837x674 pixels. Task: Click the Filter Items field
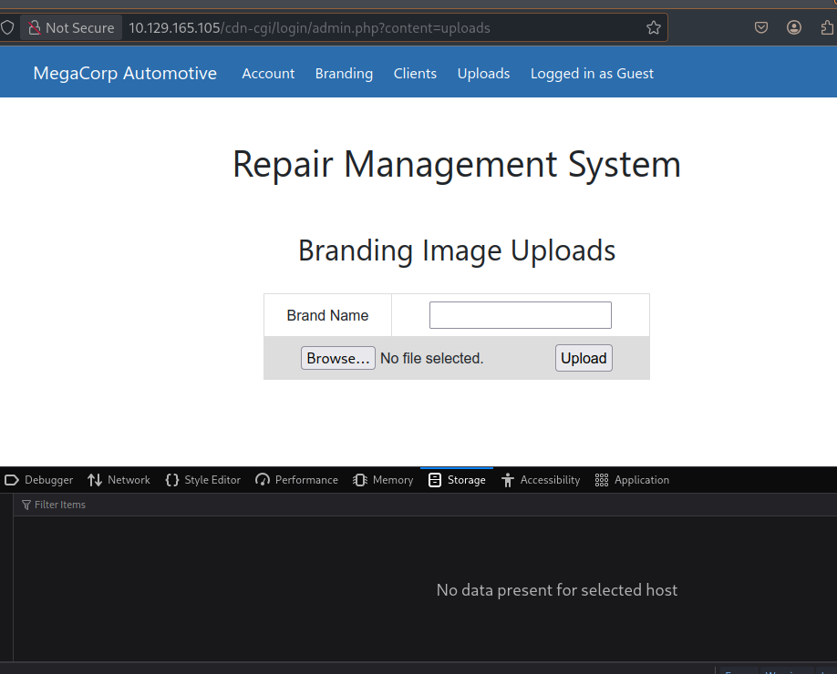point(425,505)
